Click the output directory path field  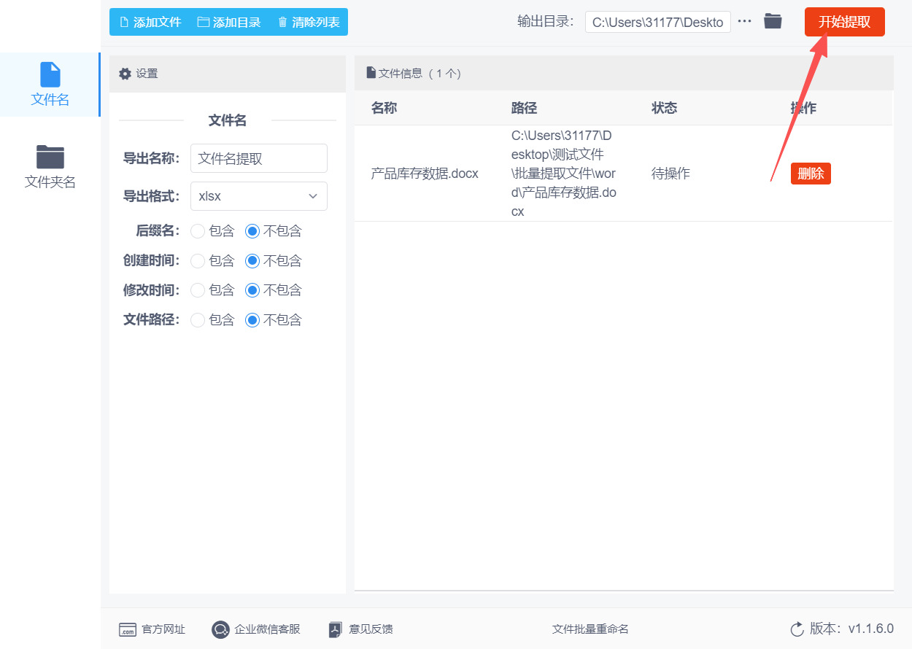657,22
